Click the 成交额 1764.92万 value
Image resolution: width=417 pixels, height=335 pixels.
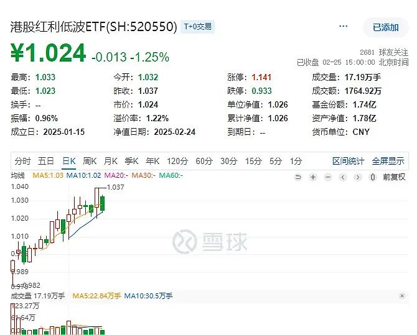tap(363, 91)
